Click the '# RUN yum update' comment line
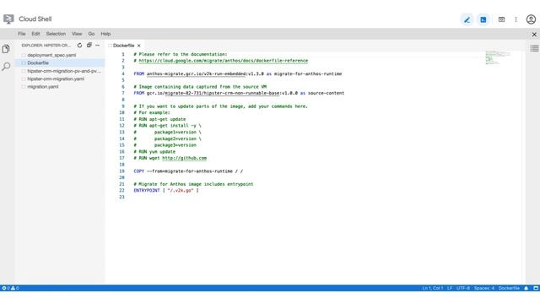540x304 pixels. click(154, 152)
